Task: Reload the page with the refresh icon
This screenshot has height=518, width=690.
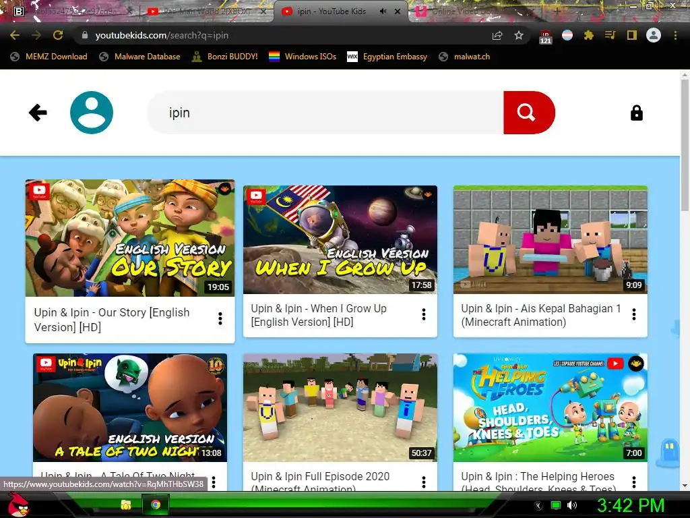Action: [58, 35]
